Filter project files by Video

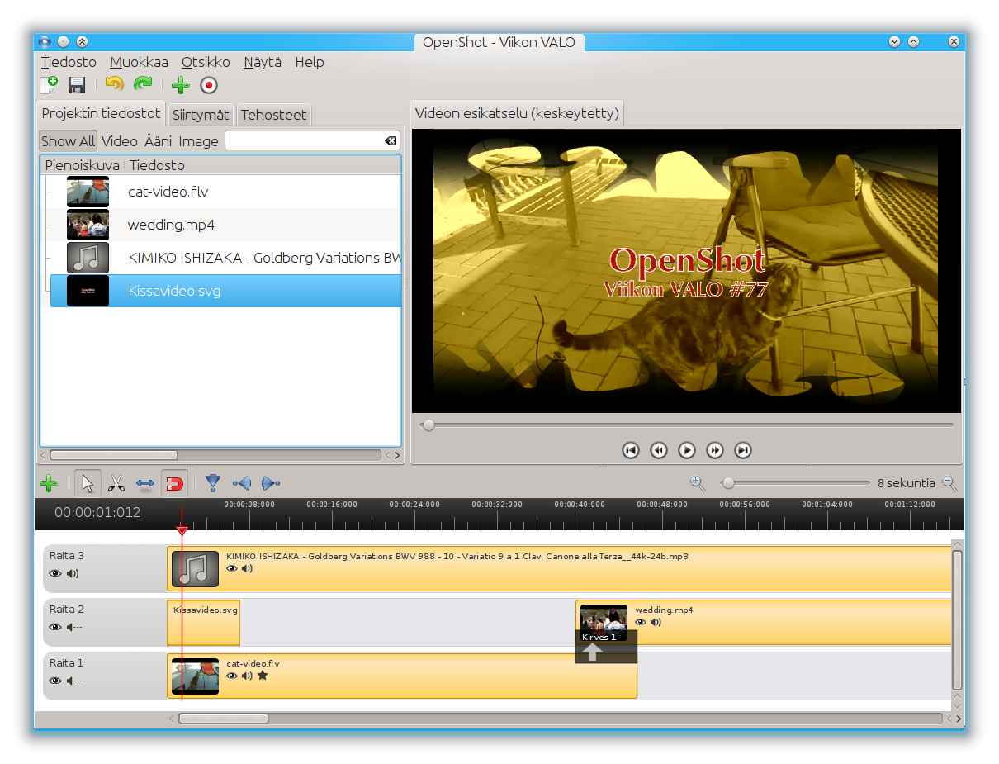tap(120, 141)
